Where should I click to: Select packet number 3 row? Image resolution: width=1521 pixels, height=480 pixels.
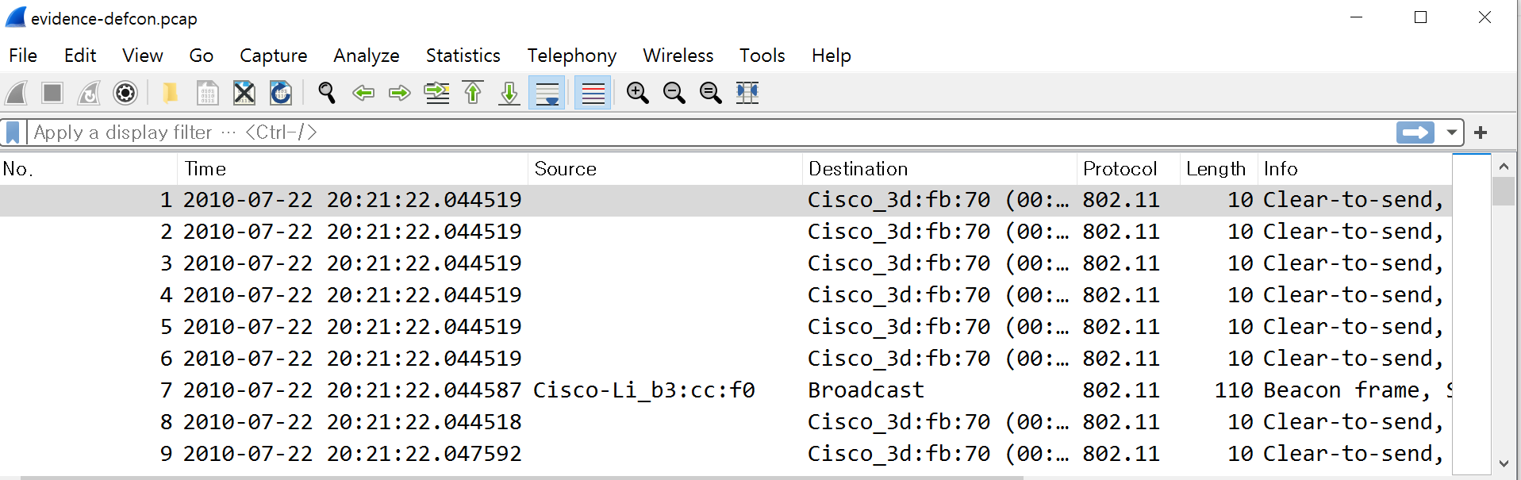[726, 263]
